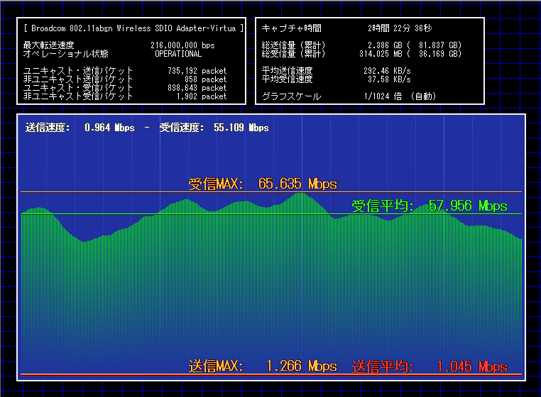Click the OPERATIONAL status value
The height and width of the screenshot is (397, 541).
pyautogui.click(x=178, y=54)
